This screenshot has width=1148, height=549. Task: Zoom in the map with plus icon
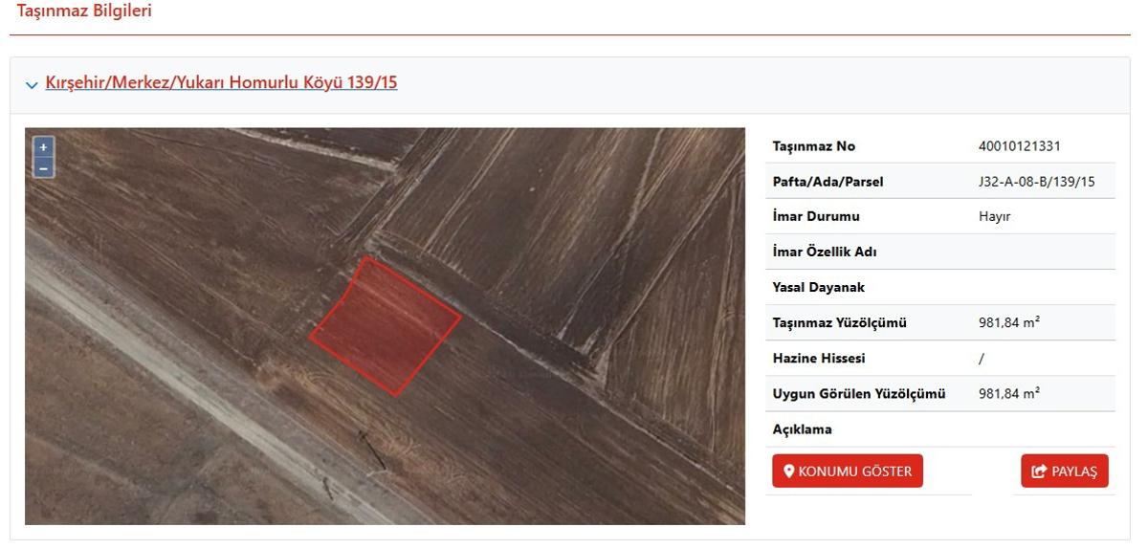[43, 147]
